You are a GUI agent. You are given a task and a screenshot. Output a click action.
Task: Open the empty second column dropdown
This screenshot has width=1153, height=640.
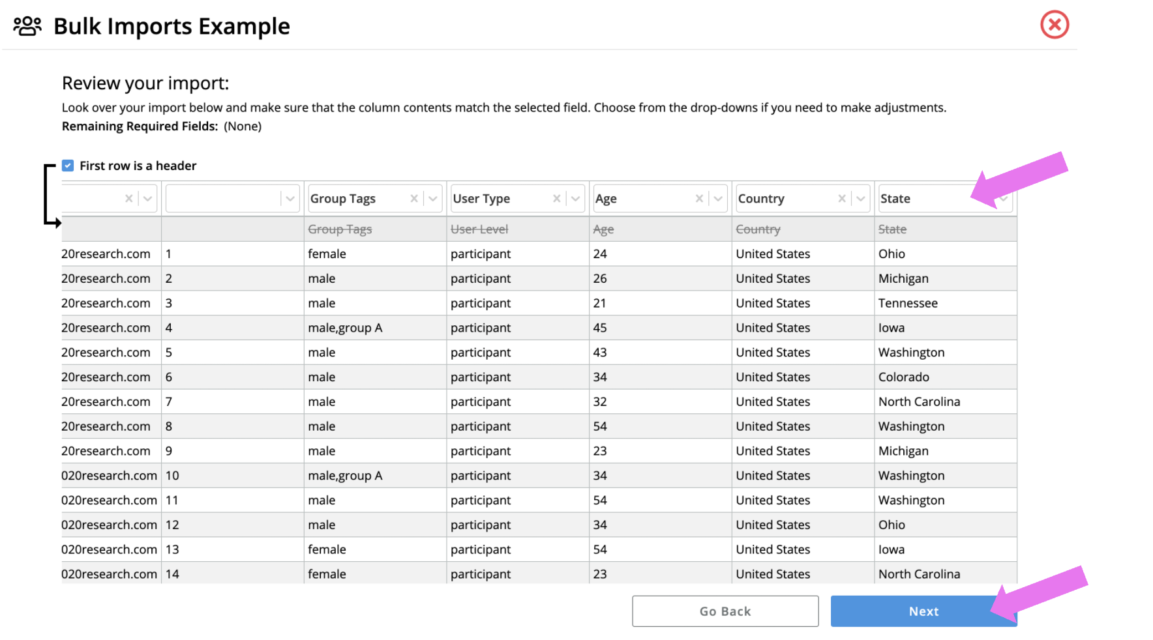(x=290, y=199)
